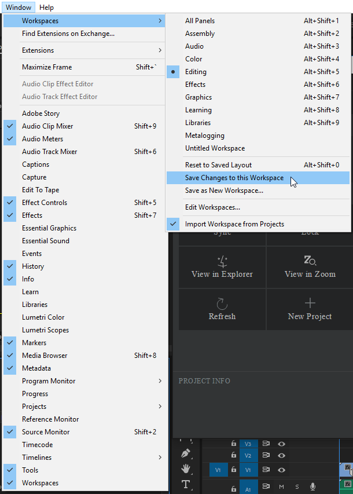This screenshot has width=353, height=494.
Task: Select the Editing workspace radio item
Action: 258,72
